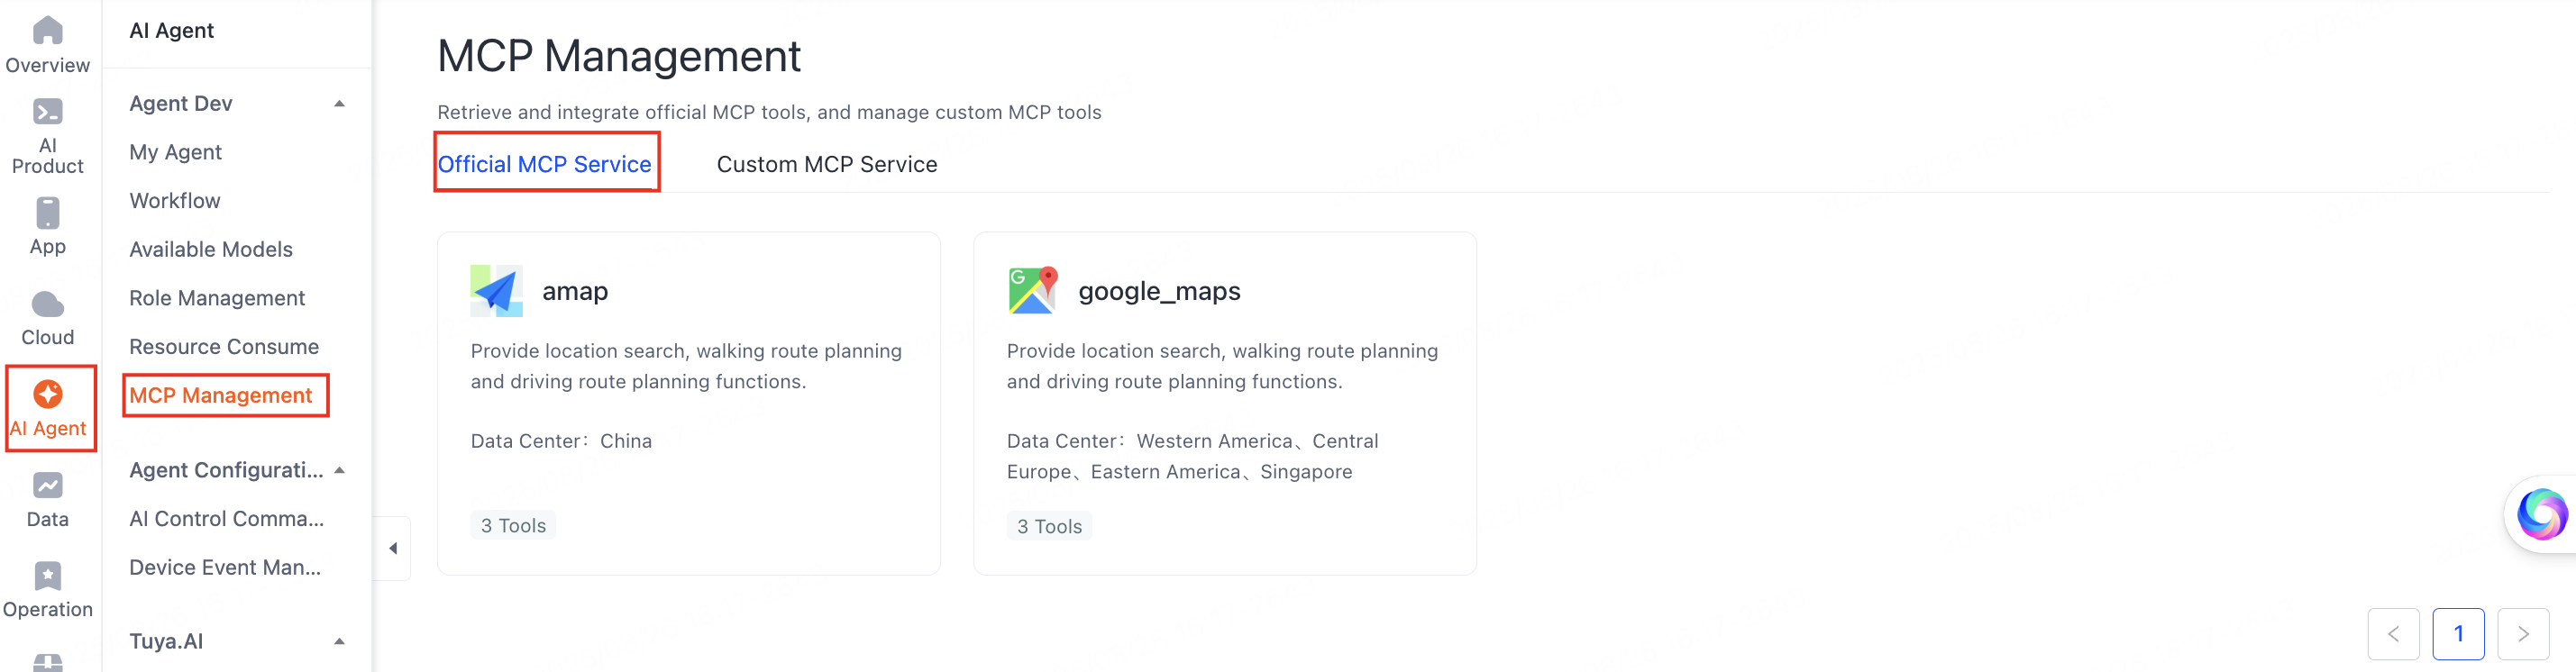The width and height of the screenshot is (2576, 672).
Task: Go to the next page arrow
Action: pos(2522,634)
